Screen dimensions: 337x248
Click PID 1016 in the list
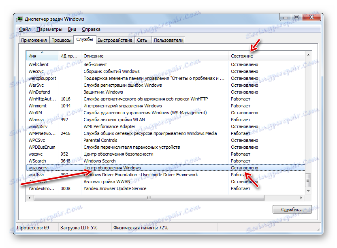coord(66,99)
